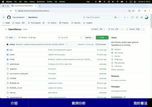Switch to the Insights tab
Image resolution: width=152 pixels, height=107 pixels.
(88, 23)
